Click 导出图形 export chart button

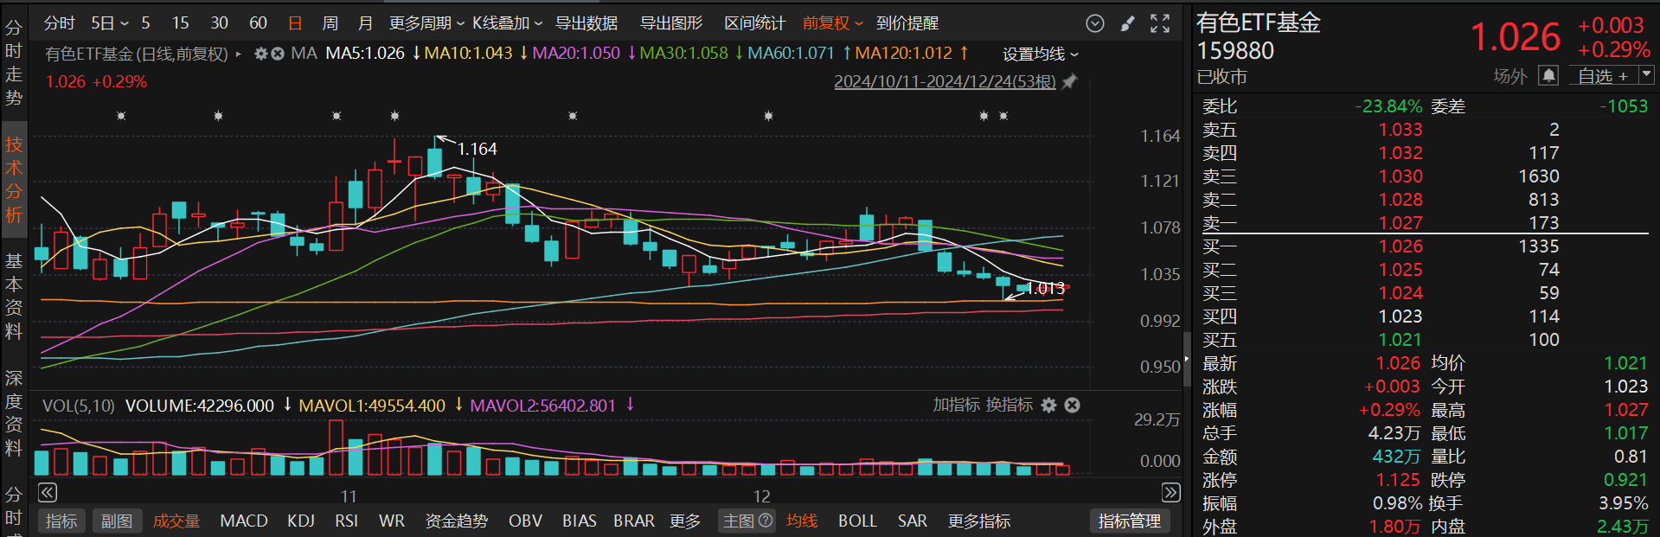tap(670, 23)
